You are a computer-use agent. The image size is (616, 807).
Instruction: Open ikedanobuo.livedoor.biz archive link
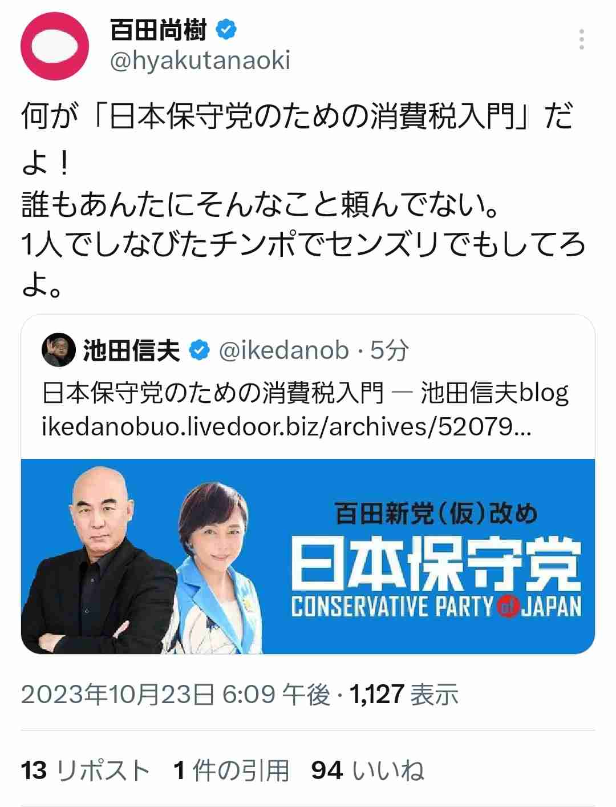[286, 427]
